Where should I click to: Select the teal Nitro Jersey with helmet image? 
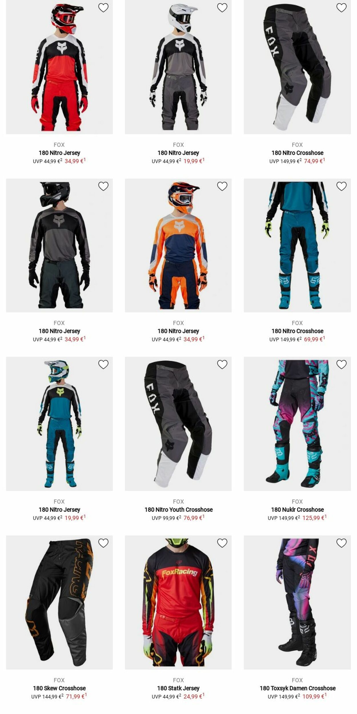(59, 424)
